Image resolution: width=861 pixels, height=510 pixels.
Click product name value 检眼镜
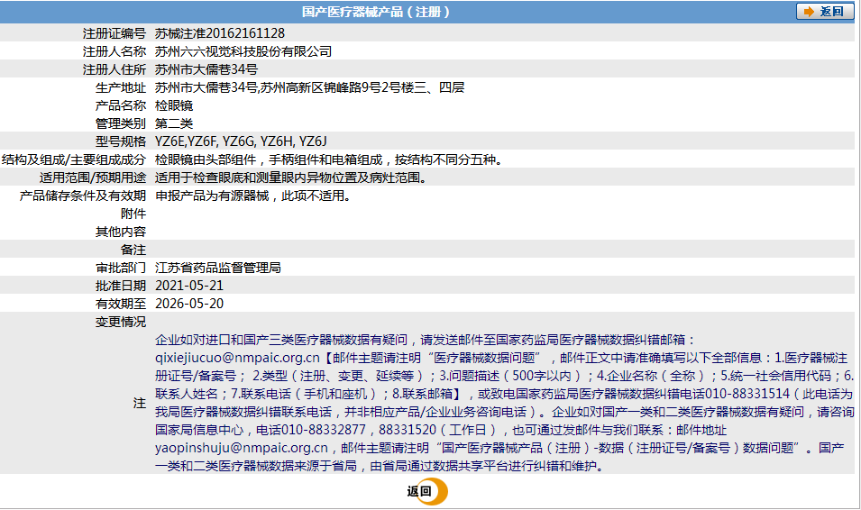point(174,105)
